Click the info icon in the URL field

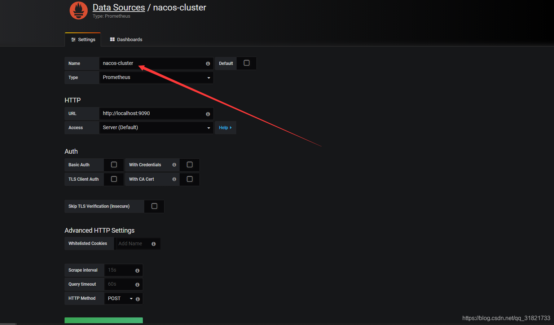click(208, 114)
